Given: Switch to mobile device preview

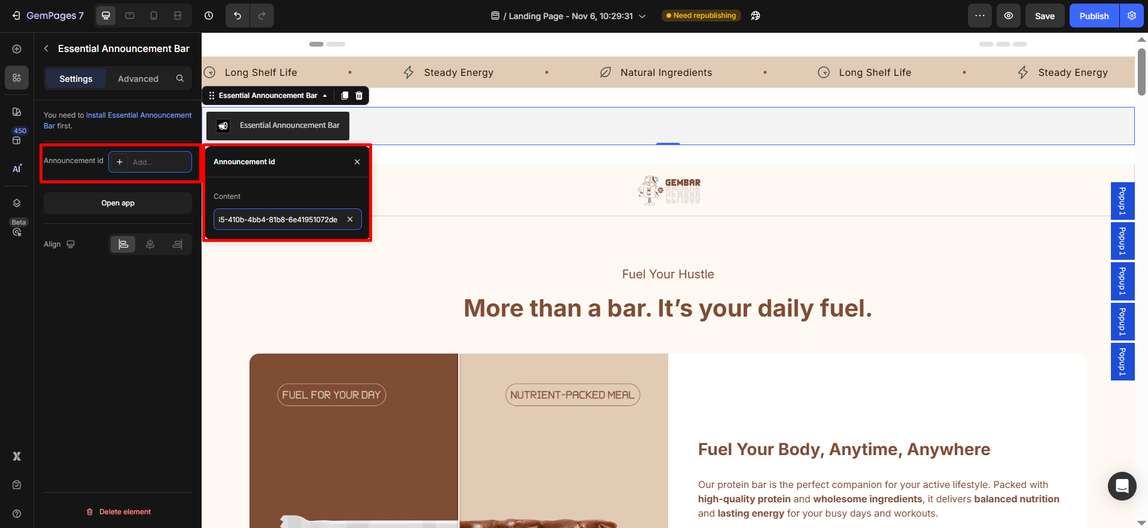Looking at the screenshot, I should 154,16.
